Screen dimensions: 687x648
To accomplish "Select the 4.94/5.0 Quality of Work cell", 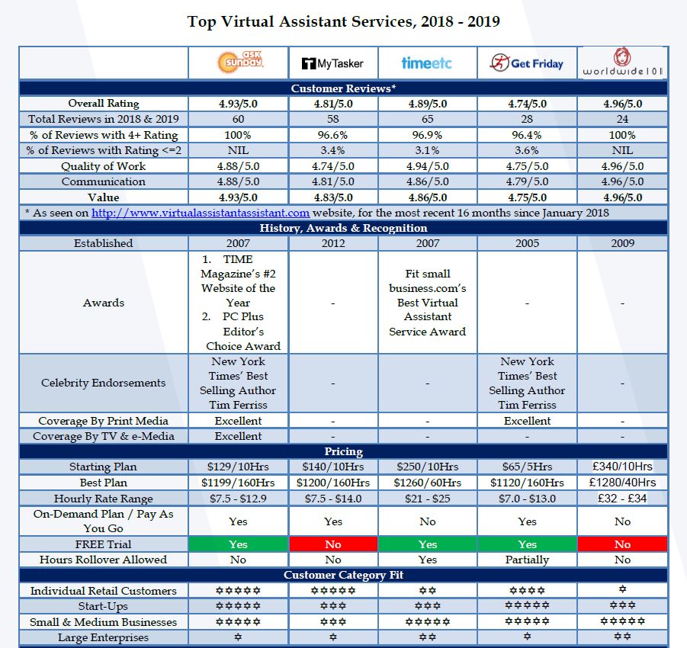I will click(427, 166).
